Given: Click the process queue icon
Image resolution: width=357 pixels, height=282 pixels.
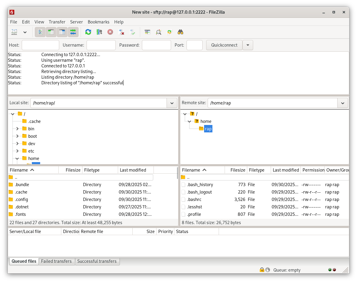Looking at the screenshot, I should pyautogui.click(x=99, y=32).
